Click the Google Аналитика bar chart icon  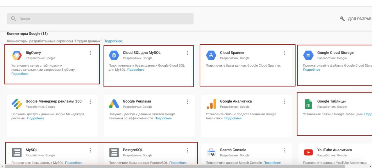tap(211, 104)
